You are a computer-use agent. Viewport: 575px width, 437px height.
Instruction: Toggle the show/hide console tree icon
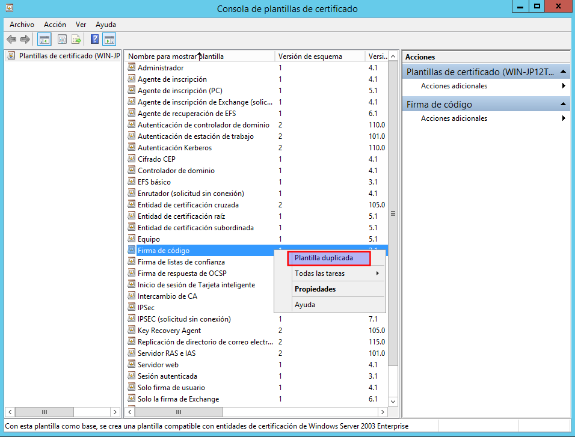pos(44,40)
